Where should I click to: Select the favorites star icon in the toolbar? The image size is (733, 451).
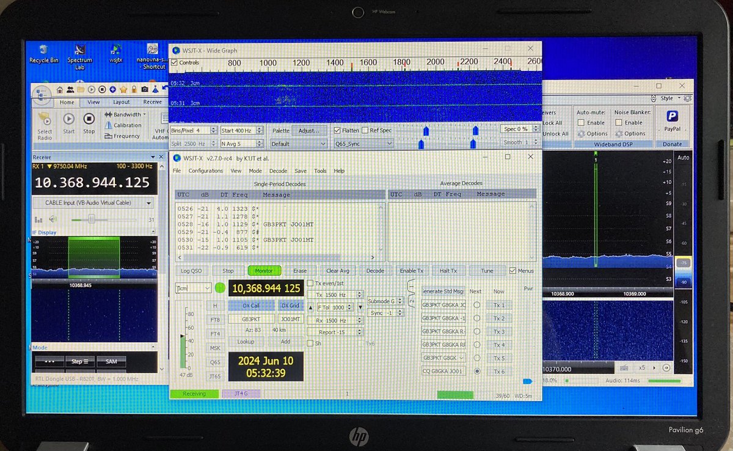click(x=123, y=89)
